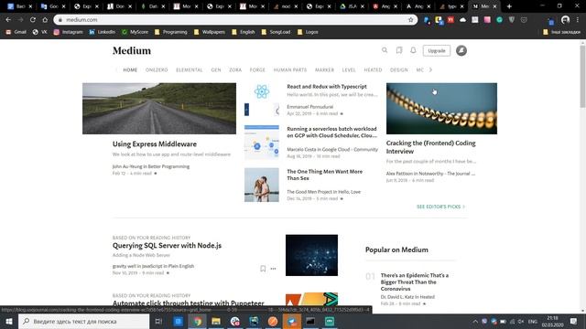Click the Upgrade button
Image resolution: width=586 pixels, height=329 pixels.
(437, 51)
